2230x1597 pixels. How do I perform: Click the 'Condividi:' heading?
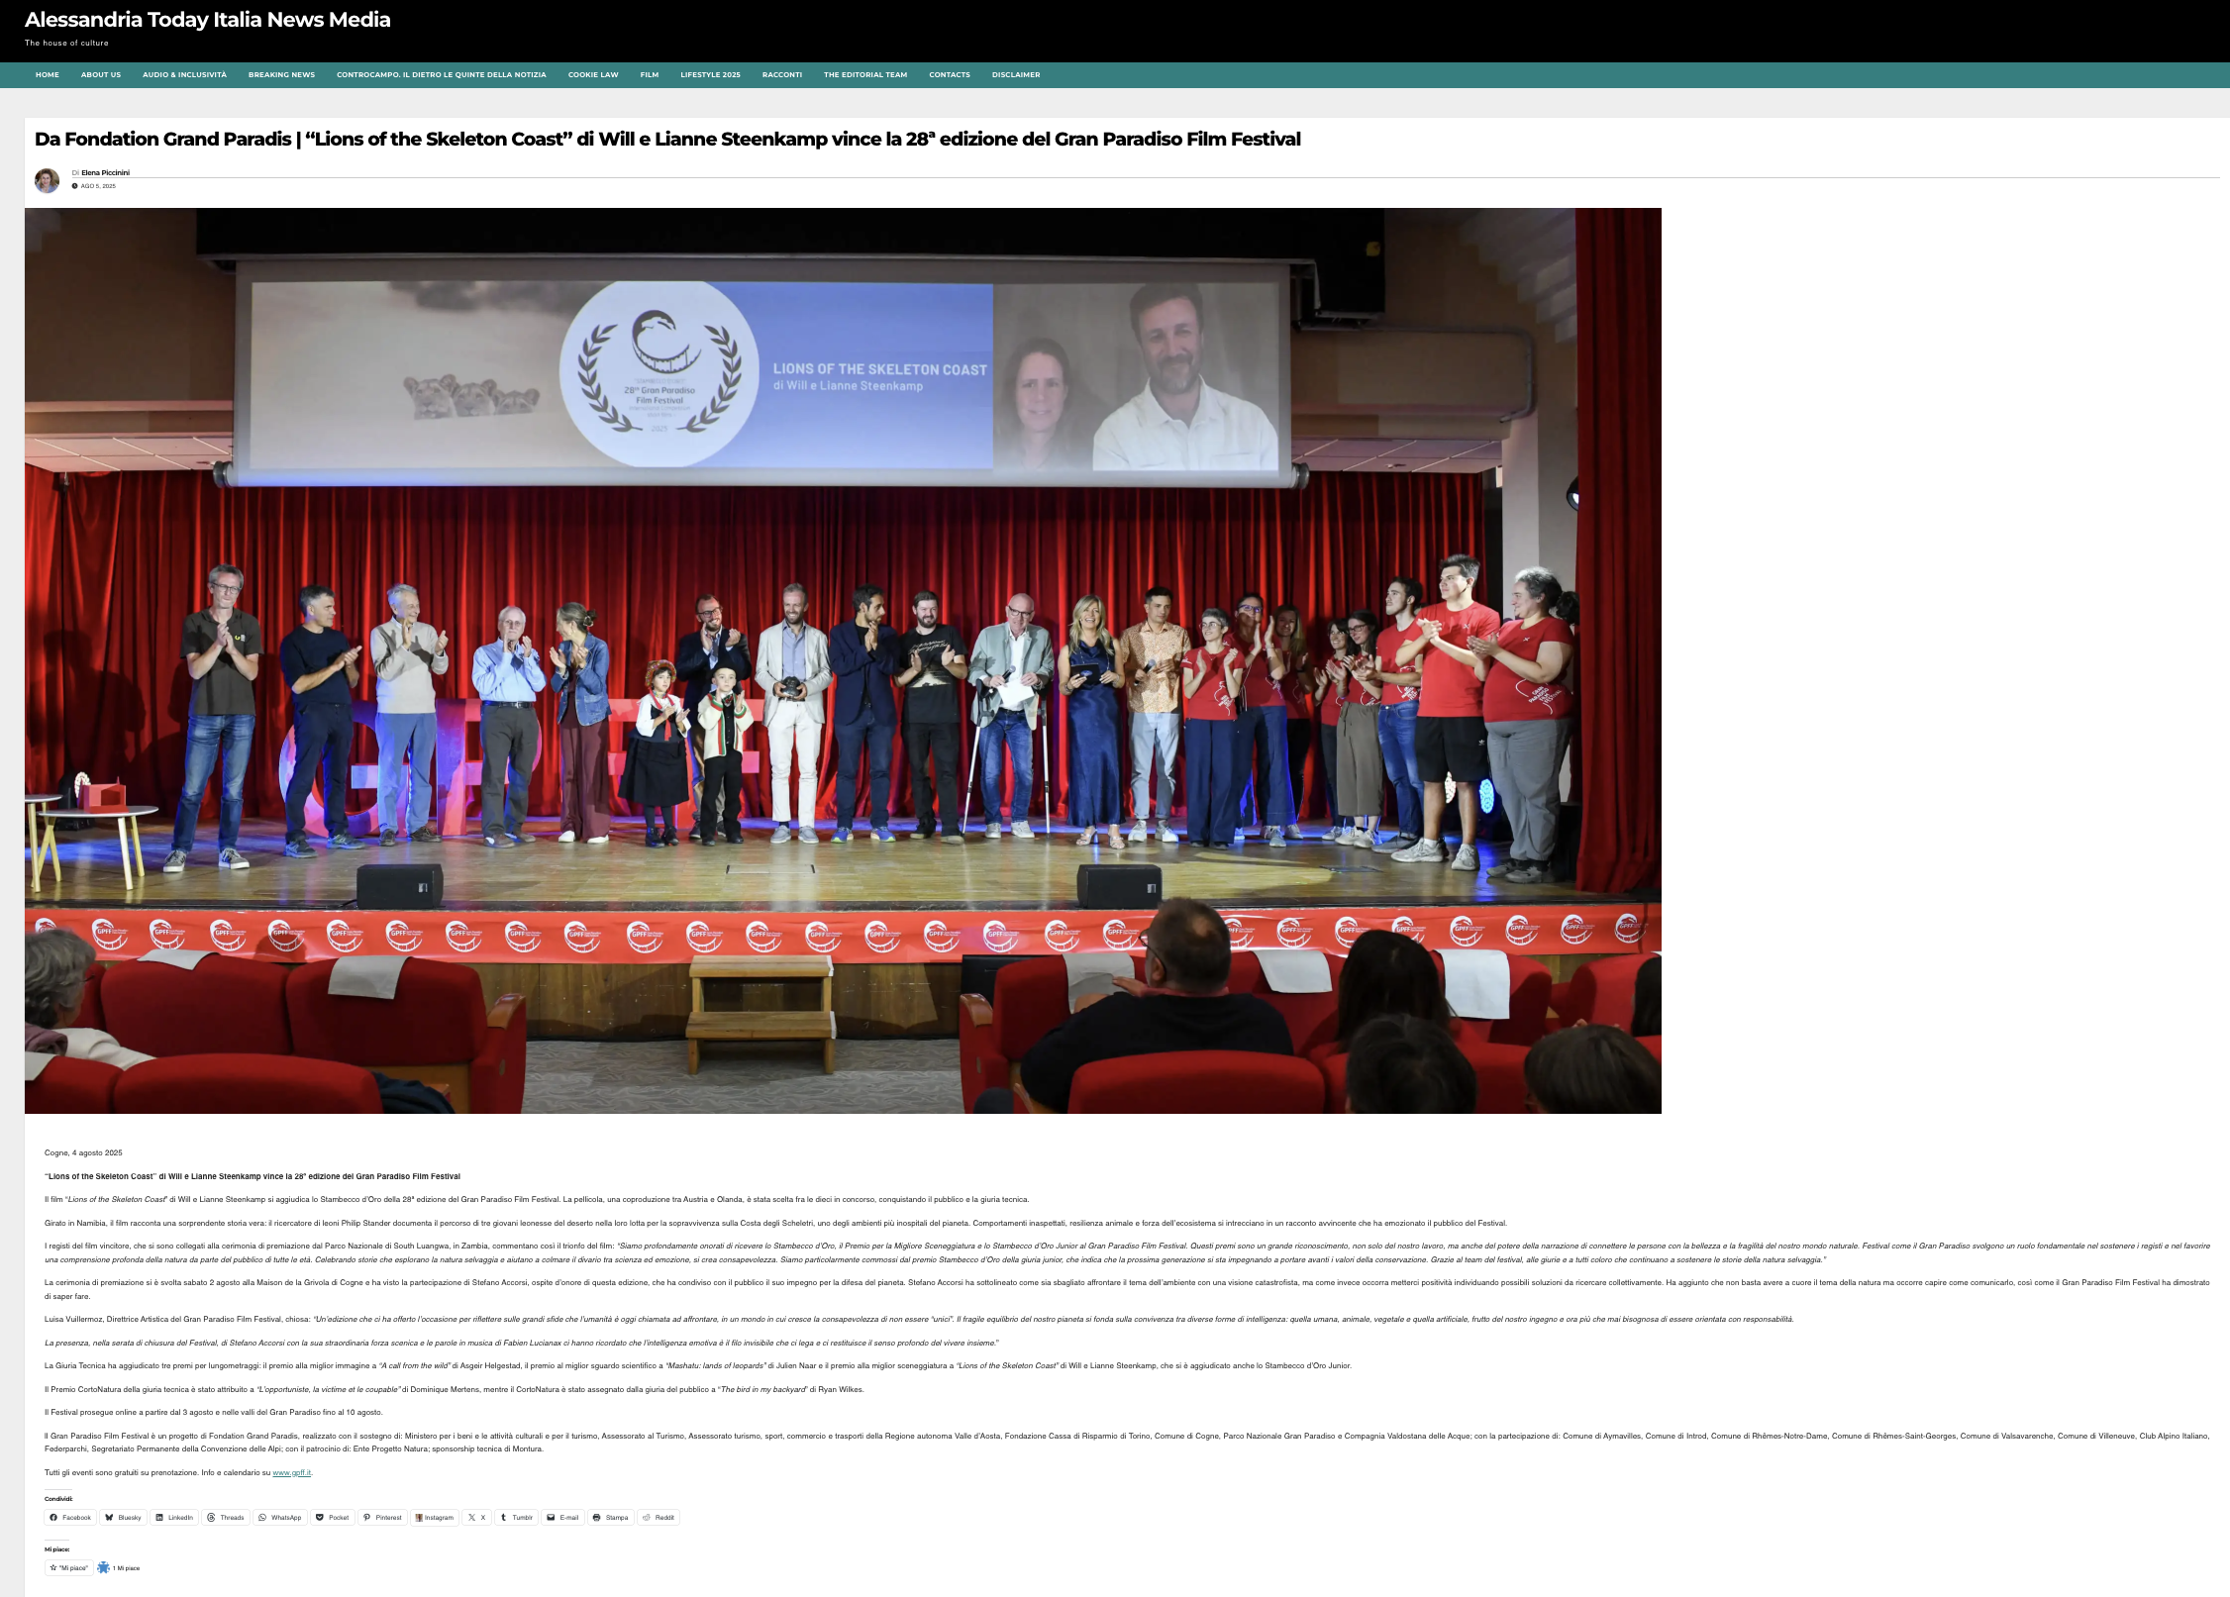pyautogui.click(x=58, y=1499)
